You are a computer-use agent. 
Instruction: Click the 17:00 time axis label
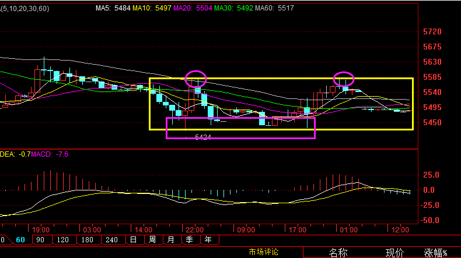298,230
